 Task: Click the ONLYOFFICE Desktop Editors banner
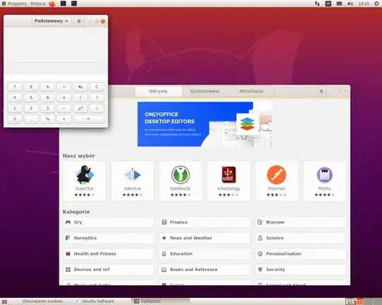click(204, 124)
